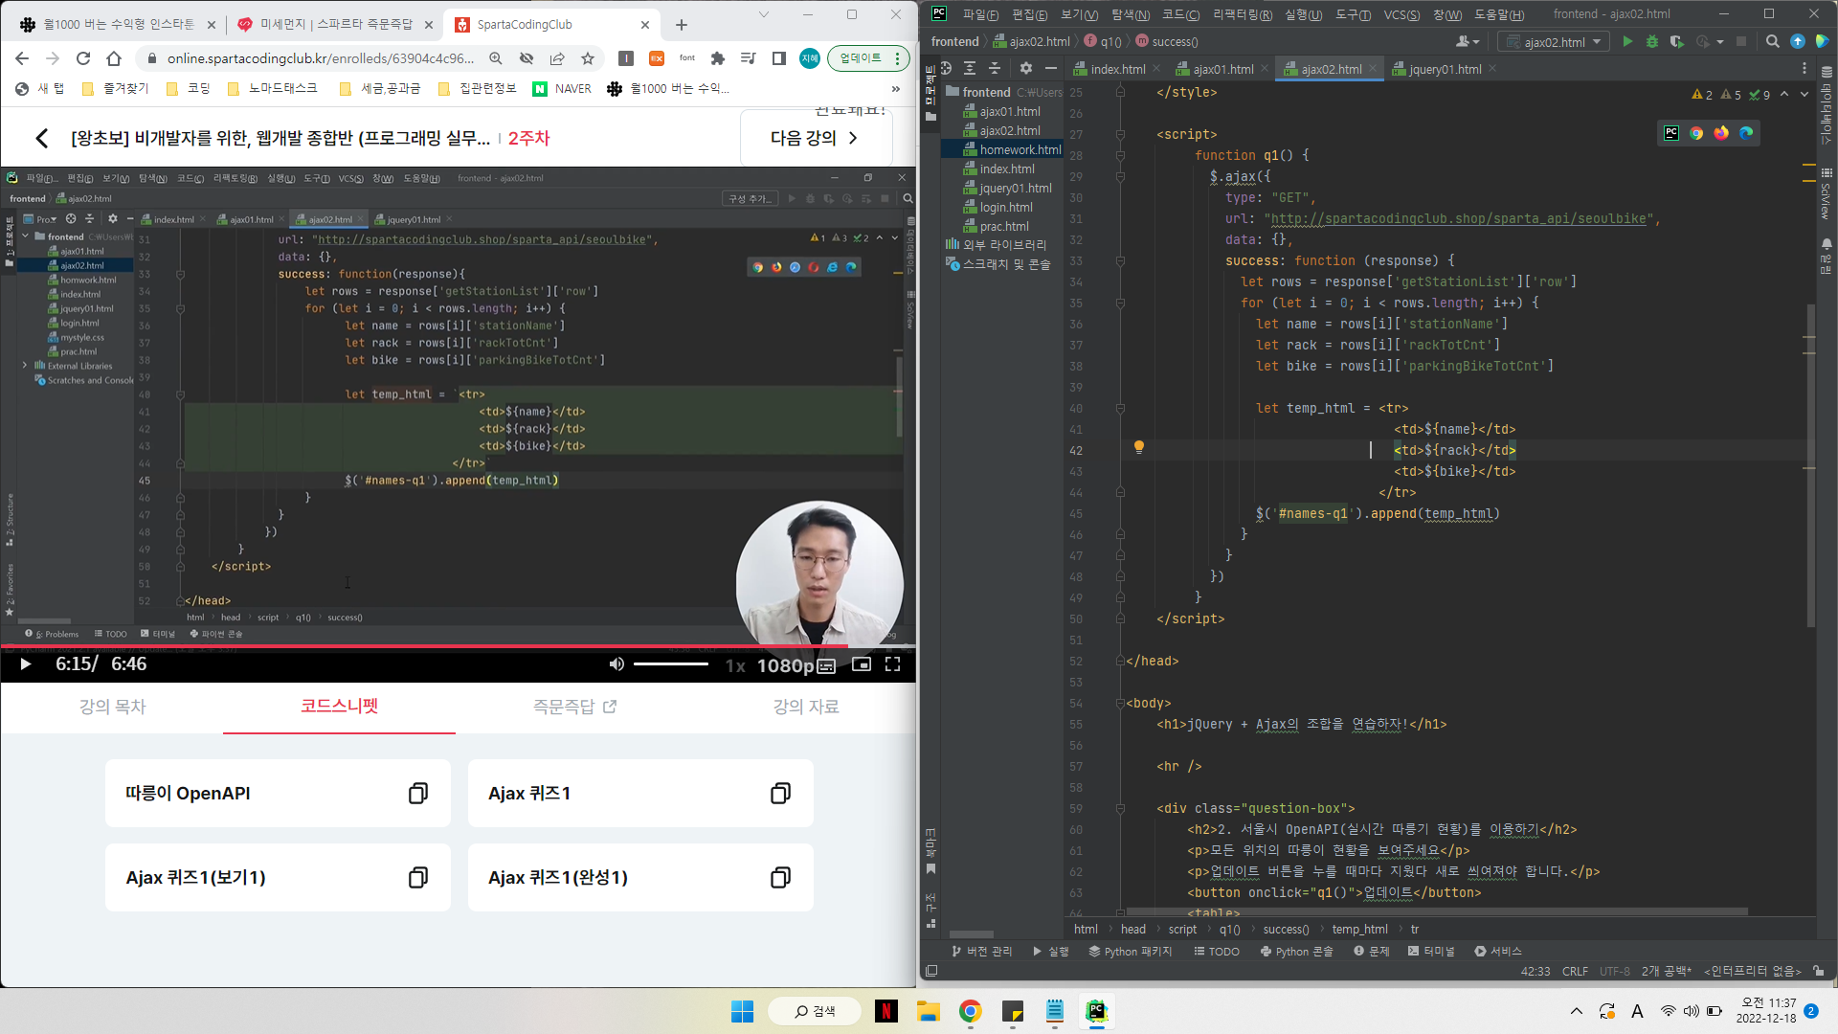
Task: Open PyCharm Search Everywhere magnifier
Action: pyautogui.click(x=1773, y=42)
